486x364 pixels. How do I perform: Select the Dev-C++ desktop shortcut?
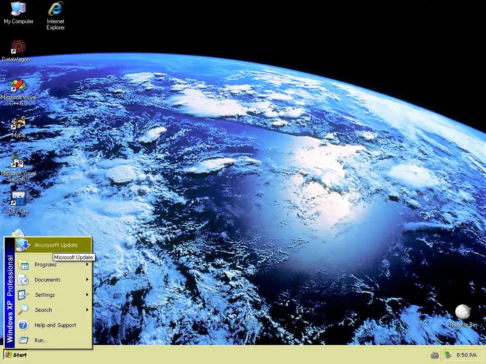click(19, 202)
